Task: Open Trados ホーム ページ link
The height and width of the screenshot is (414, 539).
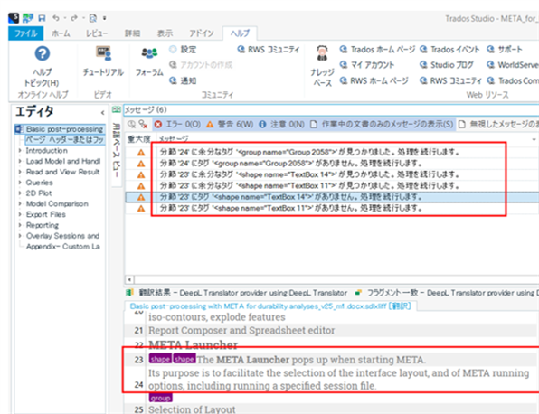Action: coord(377,50)
